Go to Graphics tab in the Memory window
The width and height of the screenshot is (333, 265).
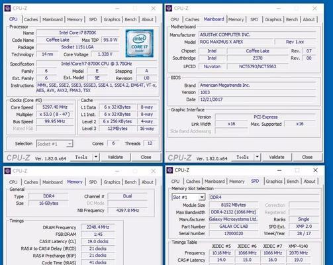112,182
